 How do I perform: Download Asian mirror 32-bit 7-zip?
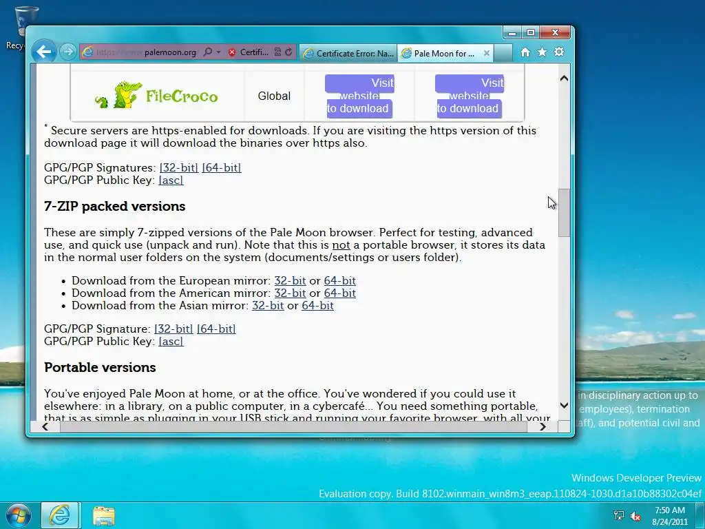(268, 306)
